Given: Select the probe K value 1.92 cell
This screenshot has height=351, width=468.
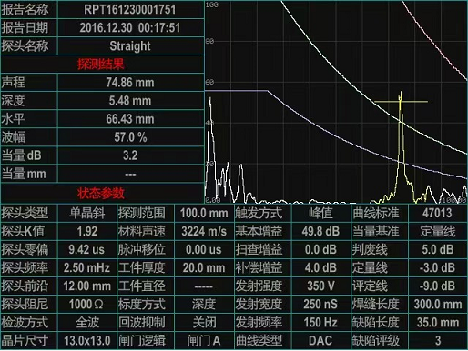Looking at the screenshot, I should point(86,231).
